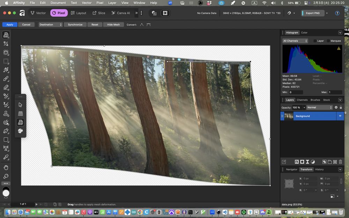
Task: Open the All Channels dropdown
Action: click(x=295, y=41)
